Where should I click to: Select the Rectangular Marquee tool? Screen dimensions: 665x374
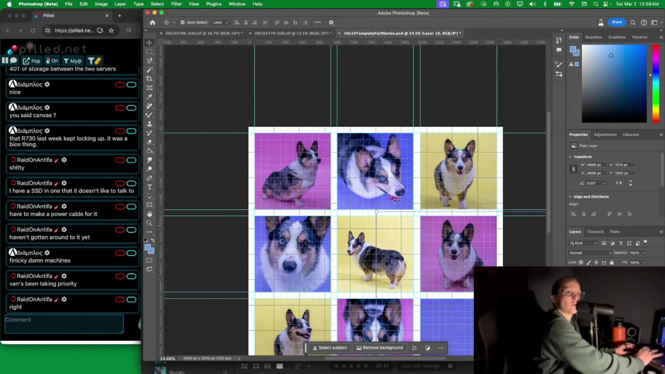[149, 51]
